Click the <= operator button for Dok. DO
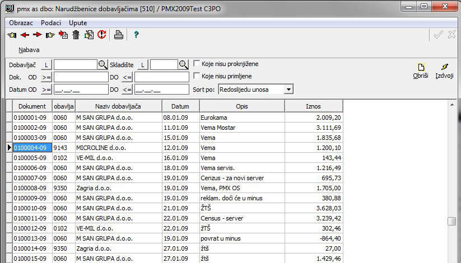This screenshot has height=263, width=461. (x=127, y=77)
